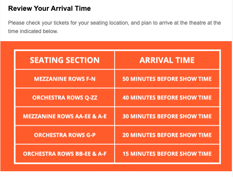Select the "ARRIVAL TIME" column header
The image size is (233, 177).
(167, 60)
